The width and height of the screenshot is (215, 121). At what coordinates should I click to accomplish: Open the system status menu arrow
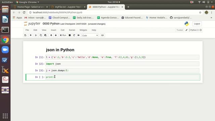[212, 2]
